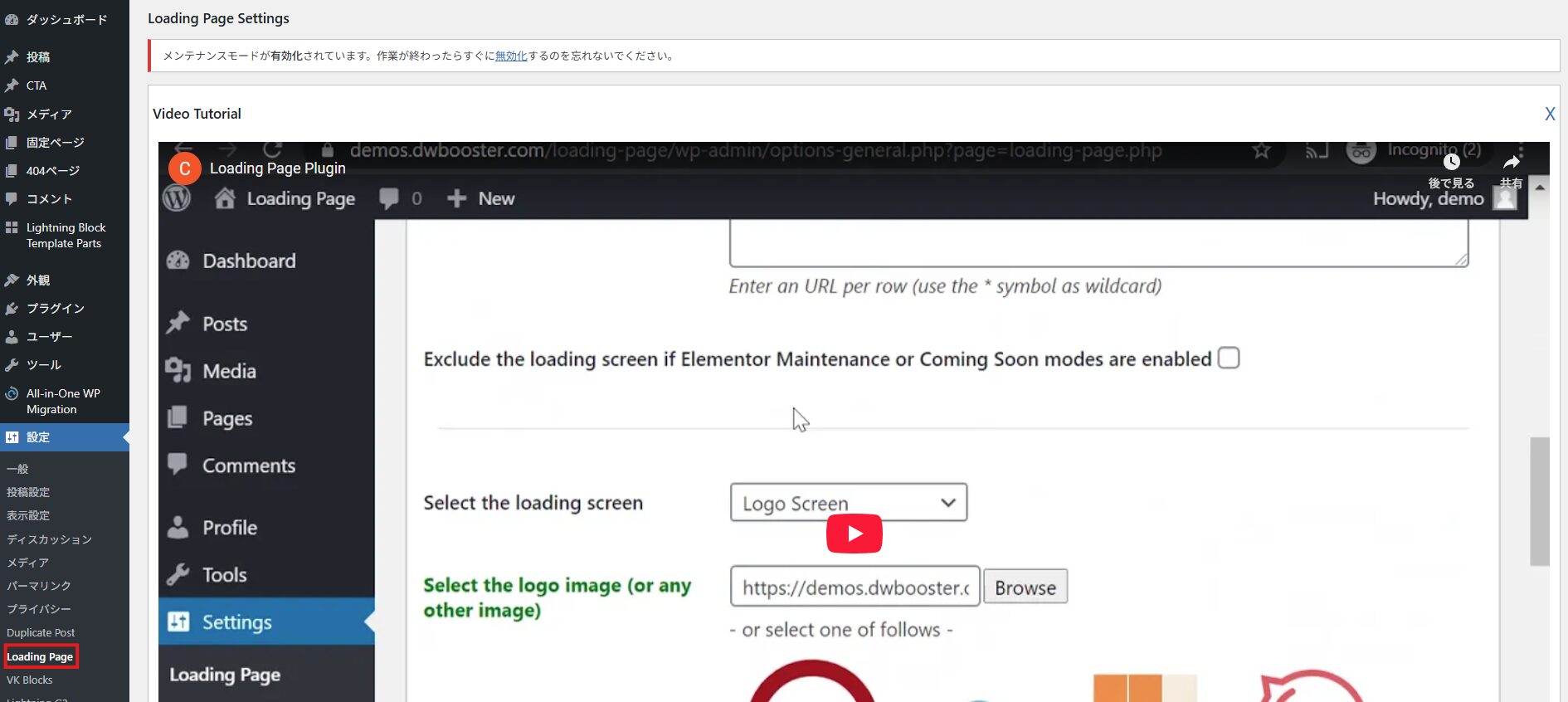Screen dimensions: 1568x702
Task: Click the 無効化 link in notice
Action: (x=511, y=56)
